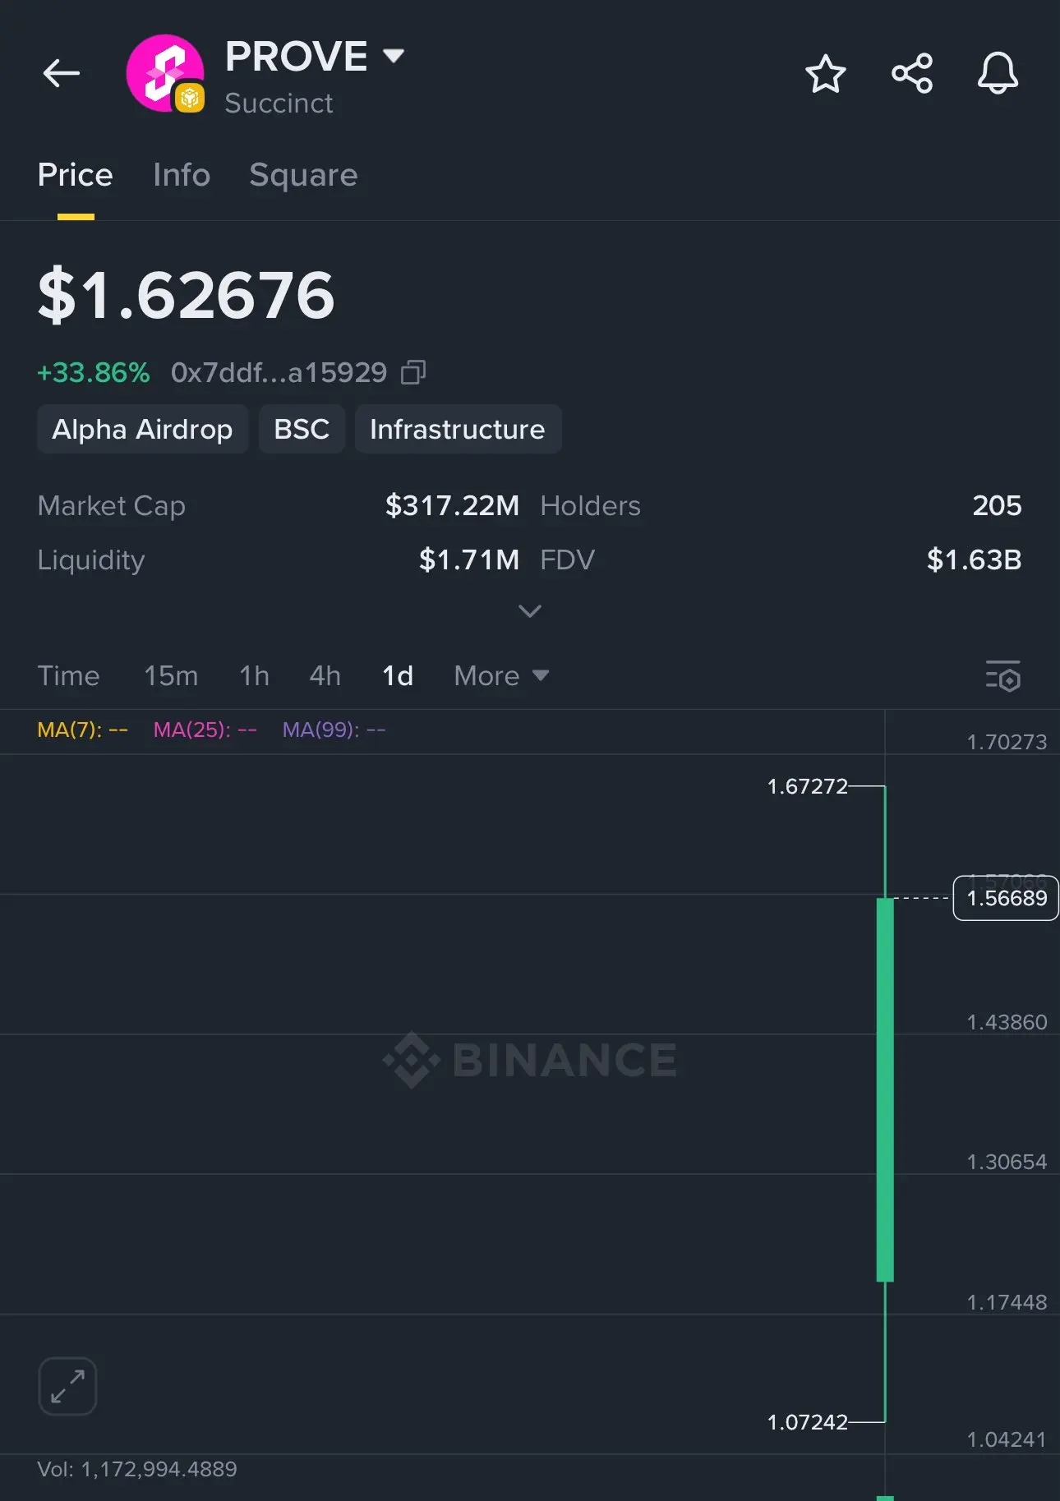Tap the green daily candlestick

(x=885, y=1089)
